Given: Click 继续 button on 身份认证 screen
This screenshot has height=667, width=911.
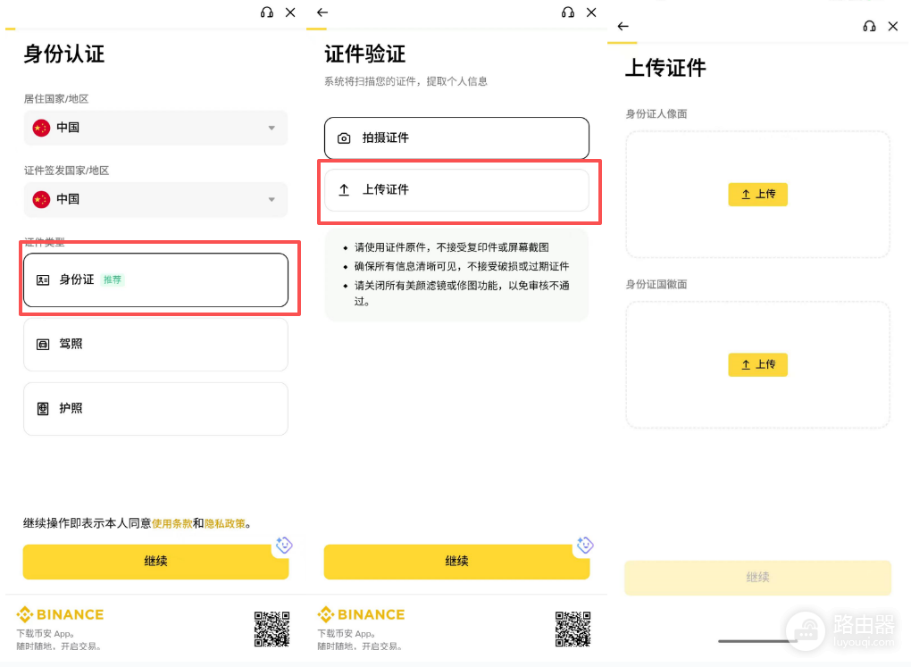Looking at the screenshot, I should click(155, 562).
